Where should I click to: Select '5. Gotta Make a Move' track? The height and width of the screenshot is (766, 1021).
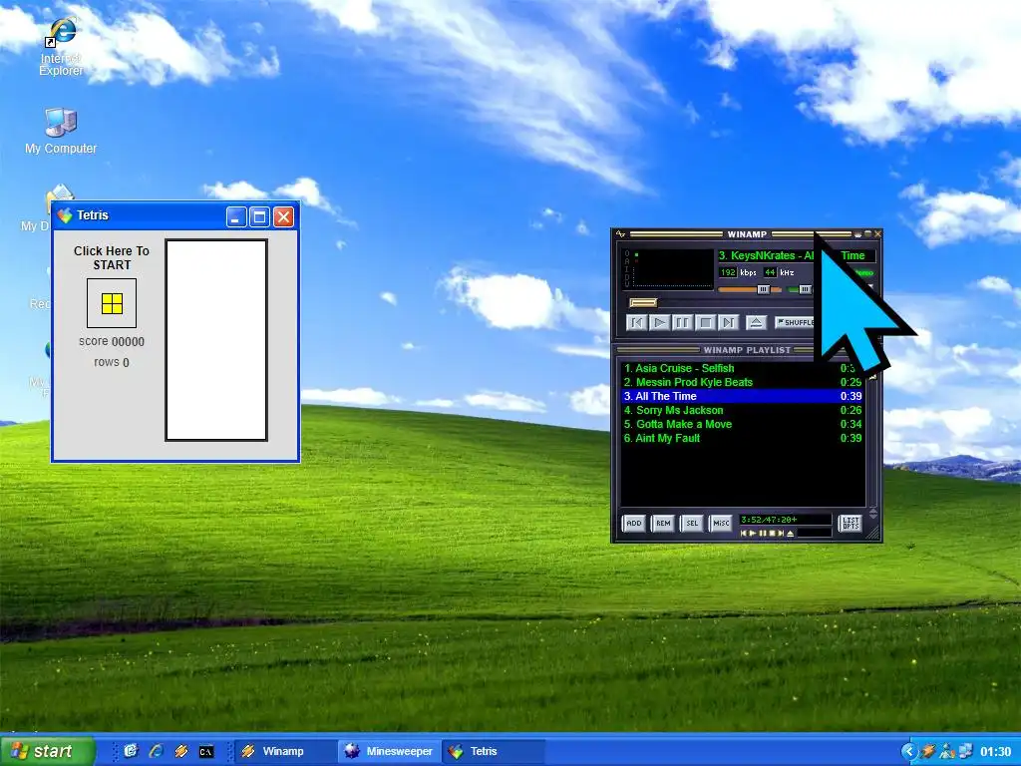click(742, 424)
